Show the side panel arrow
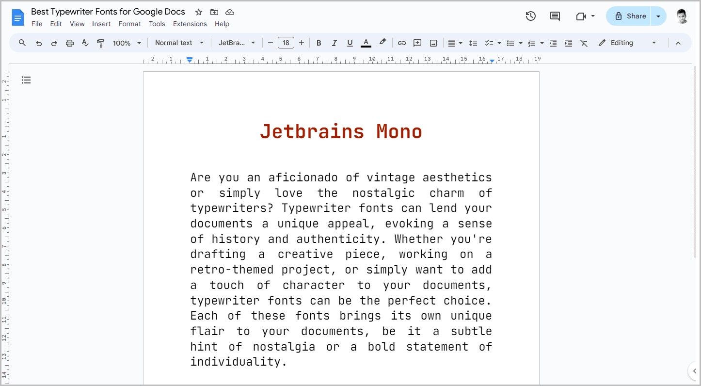 [694, 371]
